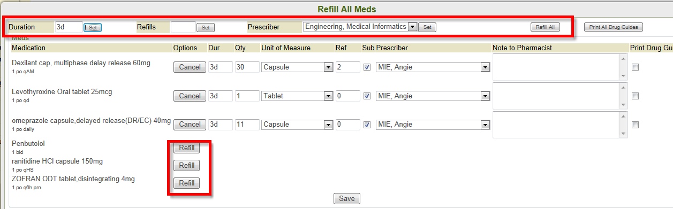673x209 pixels.
Task: Cancel the Levothyroxine refill
Action: [x=190, y=96]
